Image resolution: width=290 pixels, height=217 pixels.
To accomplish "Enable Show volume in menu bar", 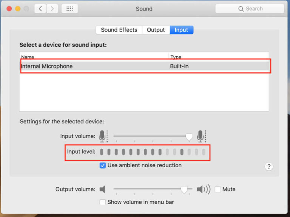I will [102, 202].
